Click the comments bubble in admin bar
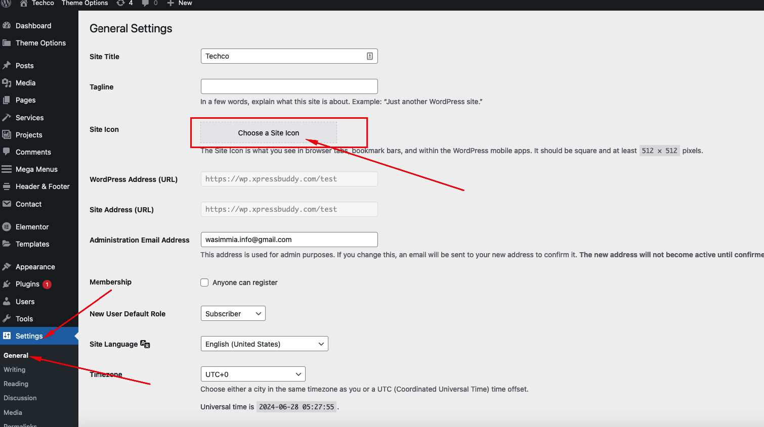This screenshot has height=427, width=764. point(146,3)
